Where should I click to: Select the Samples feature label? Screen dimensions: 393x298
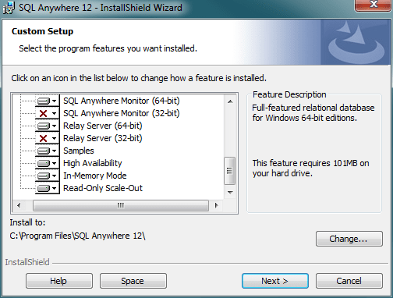point(79,151)
